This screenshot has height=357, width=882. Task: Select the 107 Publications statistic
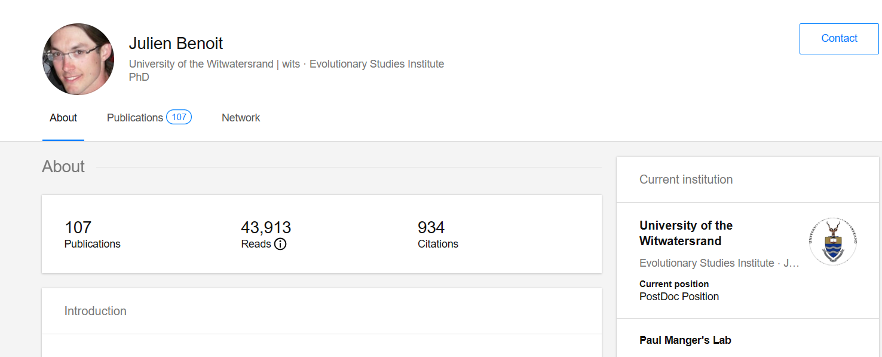tap(92, 234)
